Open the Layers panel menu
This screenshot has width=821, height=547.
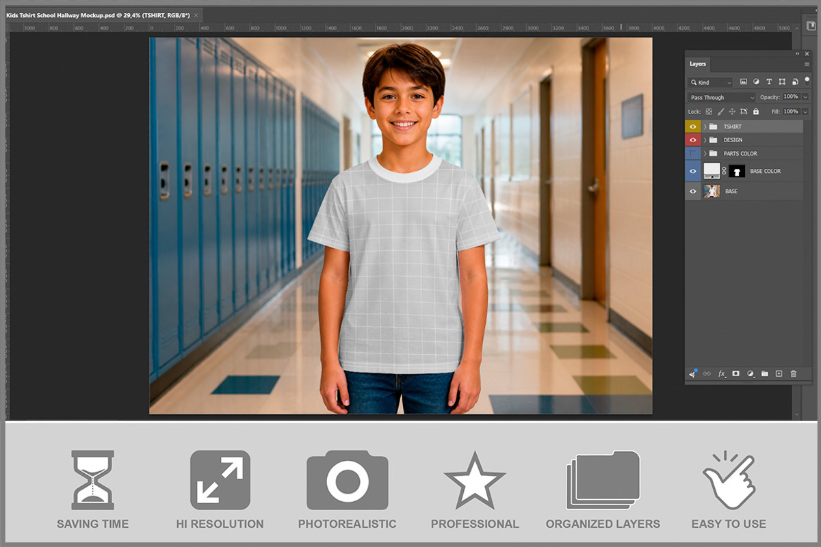click(x=807, y=64)
